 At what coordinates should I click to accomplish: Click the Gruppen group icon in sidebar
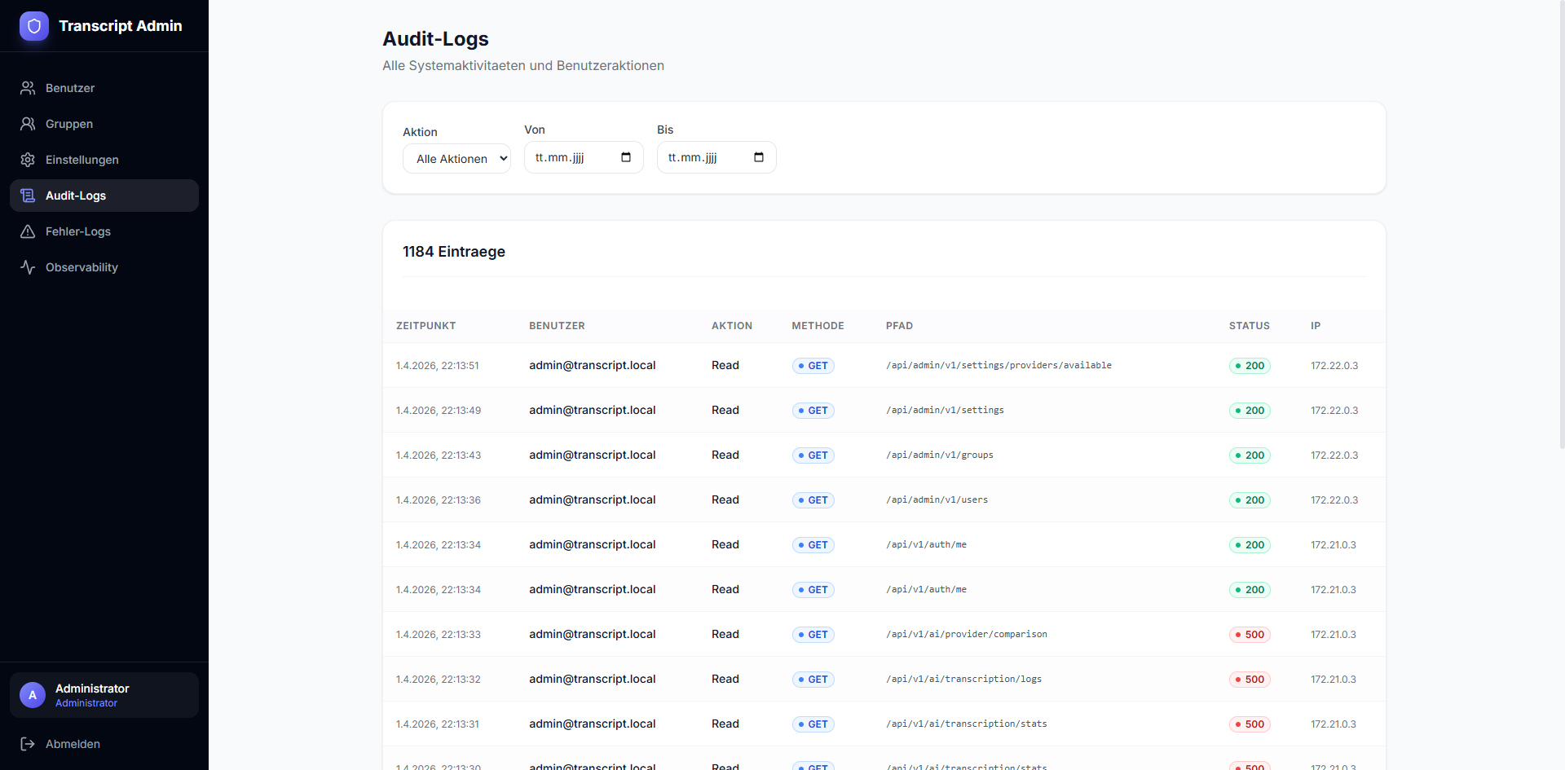[x=28, y=124]
